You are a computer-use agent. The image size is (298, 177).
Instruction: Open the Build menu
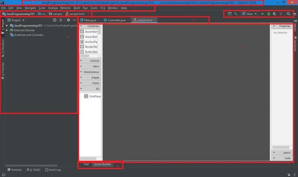click(77, 8)
